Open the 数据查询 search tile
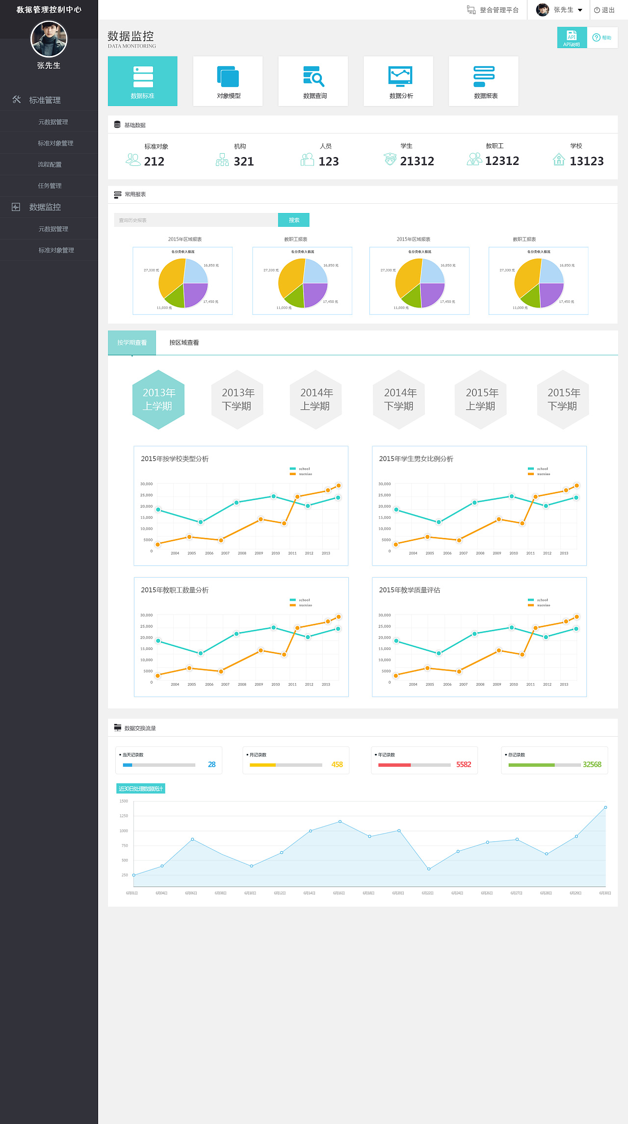Viewport: 628px width, 1124px height. pos(314,81)
